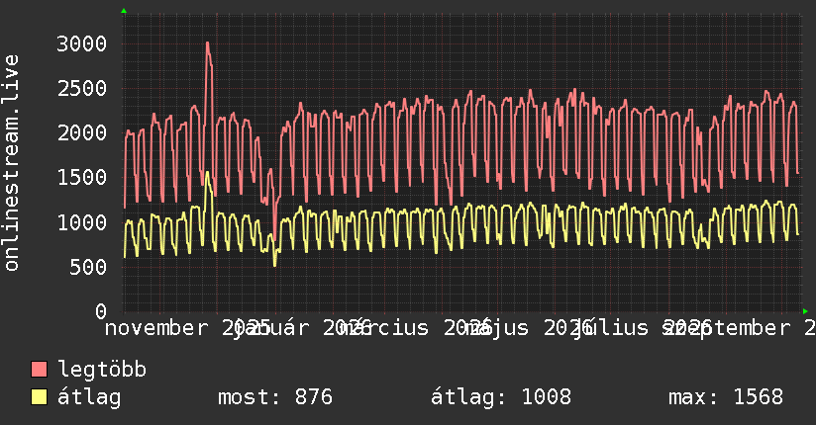The height and width of the screenshot is (425, 816).
Task: Click the november x-axis date label
Action: 156,328
